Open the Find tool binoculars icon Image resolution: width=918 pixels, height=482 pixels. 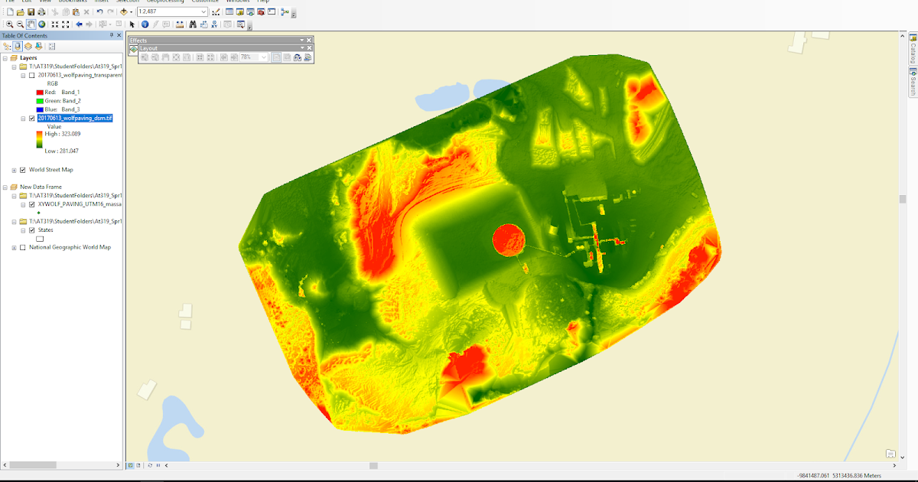click(193, 24)
